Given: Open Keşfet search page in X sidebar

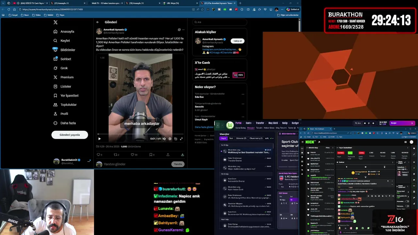Looking at the screenshot, I should coord(62,41).
